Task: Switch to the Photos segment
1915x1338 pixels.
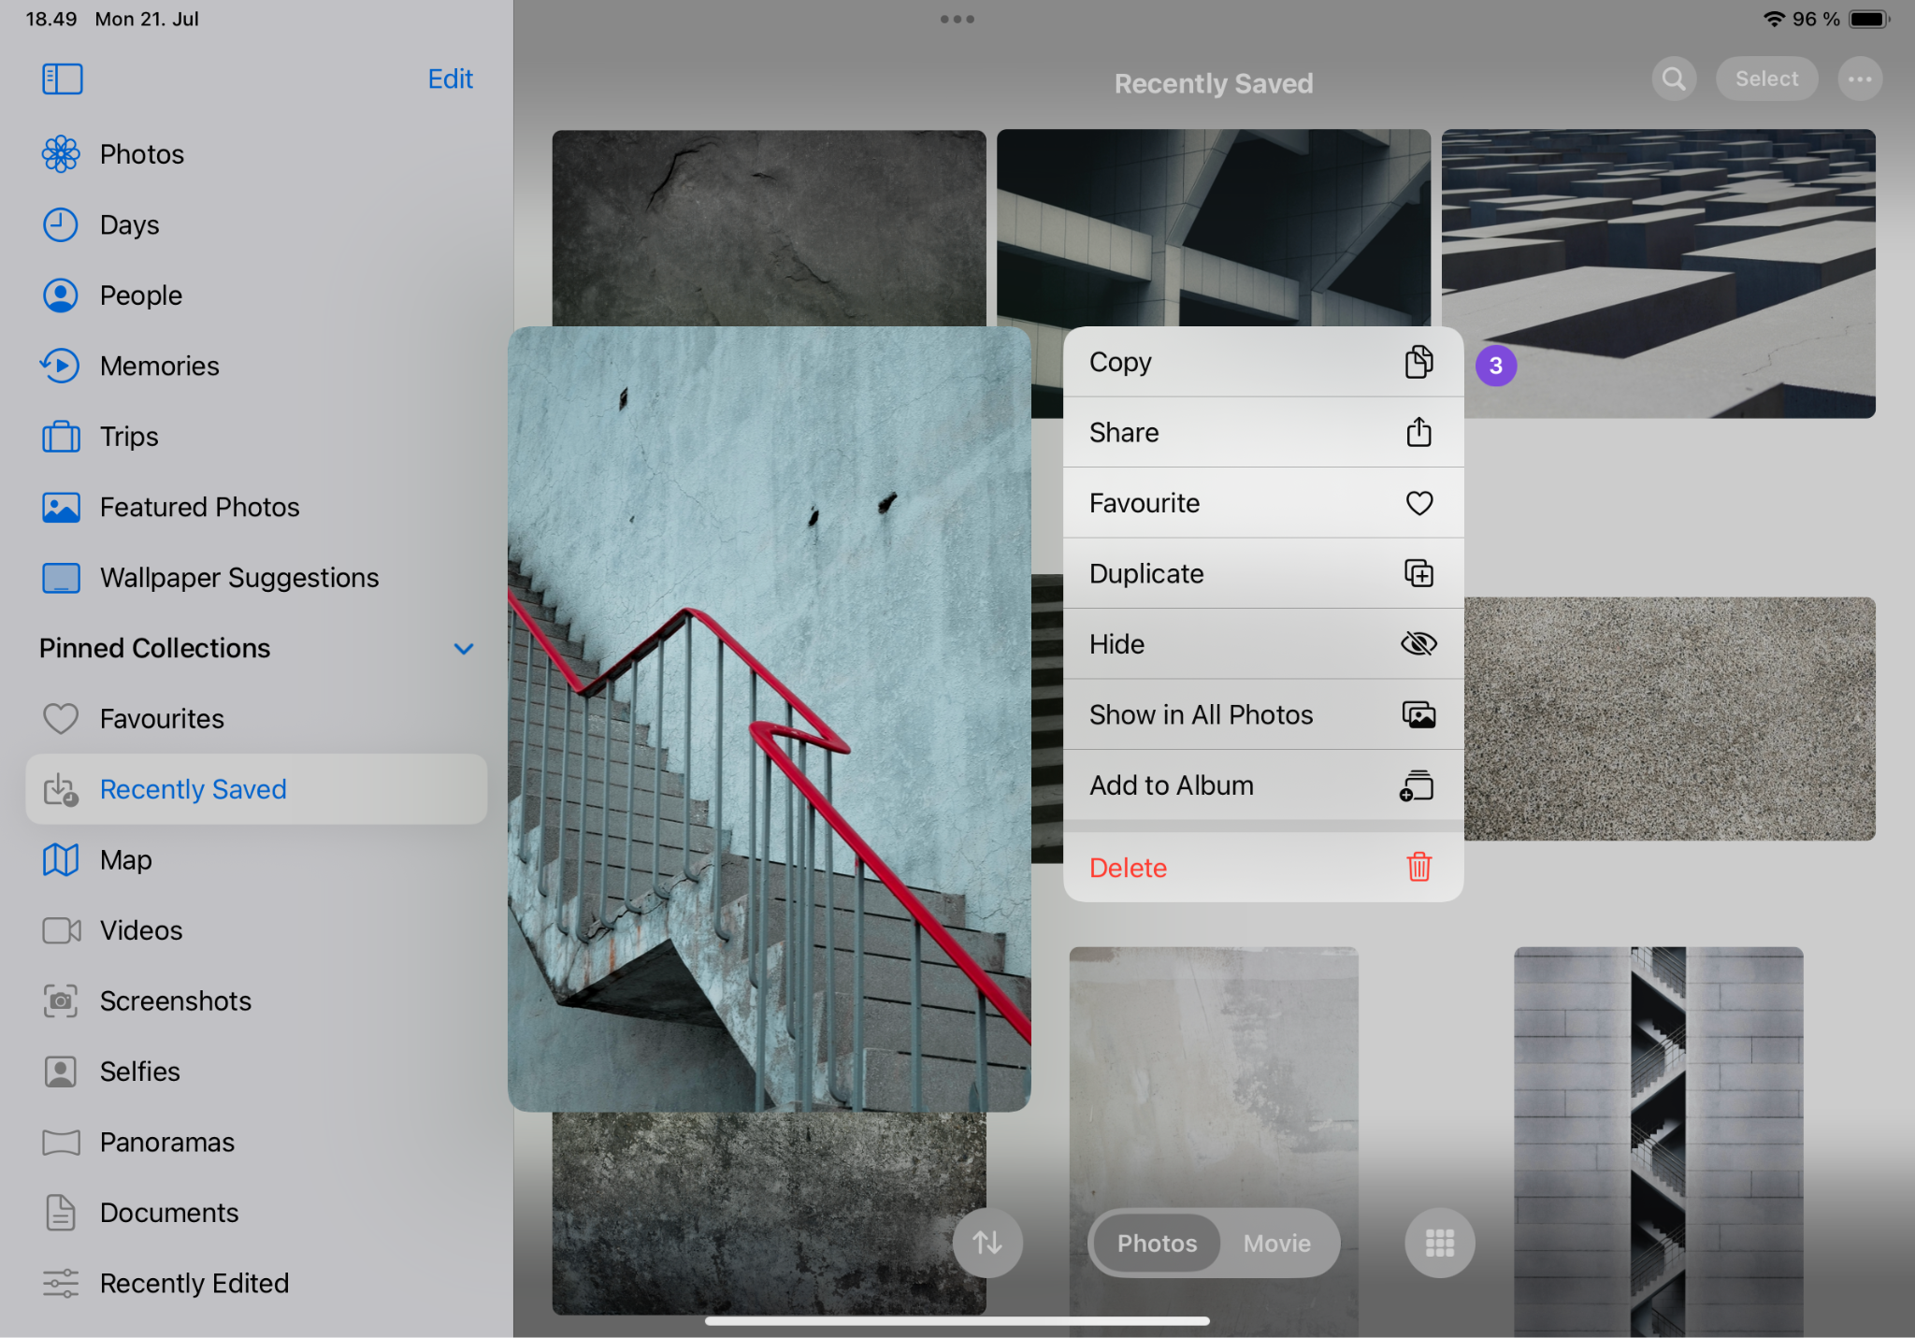Action: pyautogui.click(x=1157, y=1244)
